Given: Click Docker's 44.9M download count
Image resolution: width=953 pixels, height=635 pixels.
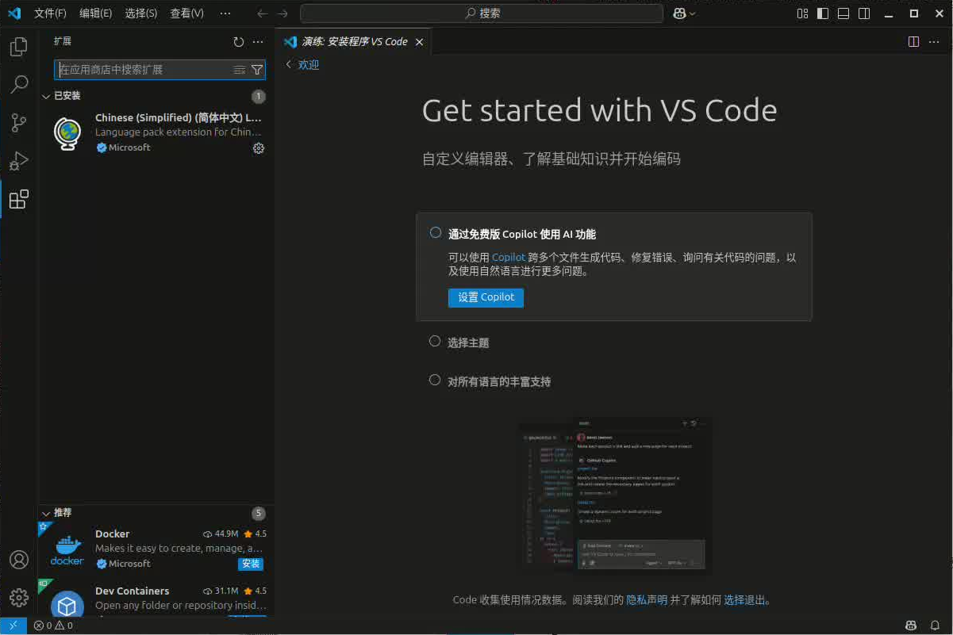Looking at the screenshot, I should (x=221, y=534).
